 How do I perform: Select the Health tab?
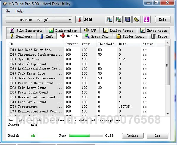pyautogui.click(x=69, y=36)
